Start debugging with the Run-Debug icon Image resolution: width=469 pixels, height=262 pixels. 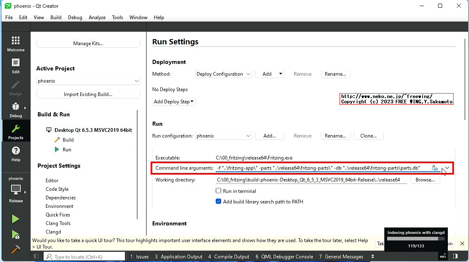(x=15, y=234)
